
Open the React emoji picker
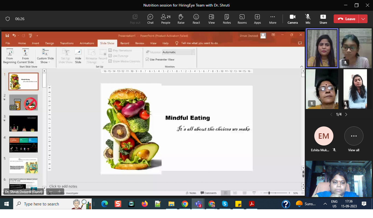click(196, 19)
